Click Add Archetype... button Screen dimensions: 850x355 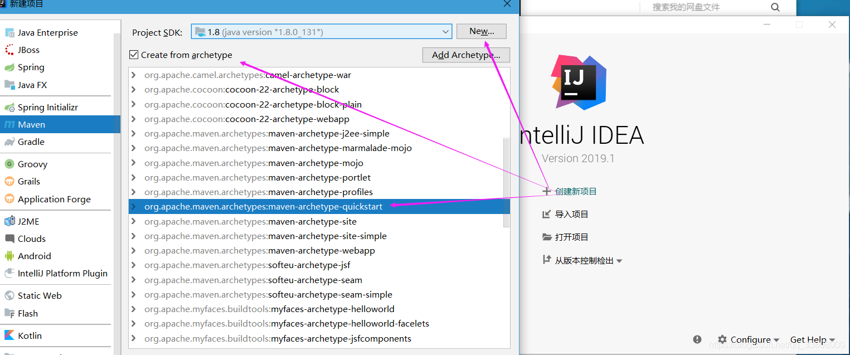click(x=466, y=55)
